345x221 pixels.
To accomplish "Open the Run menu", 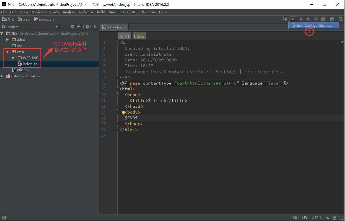I will coord(112,12).
